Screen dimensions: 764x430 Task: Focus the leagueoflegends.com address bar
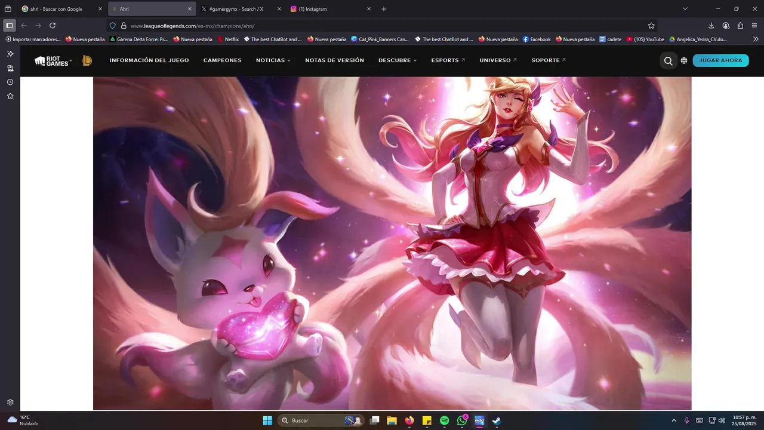click(x=382, y=26)
